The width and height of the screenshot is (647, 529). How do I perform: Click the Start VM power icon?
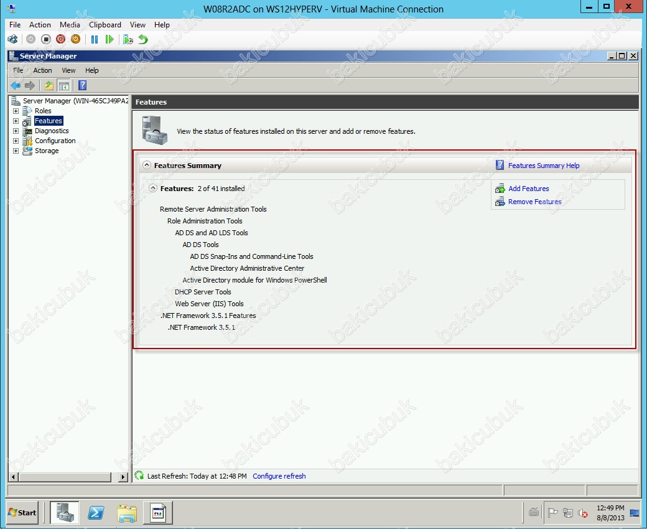click(x=30, y=39)
